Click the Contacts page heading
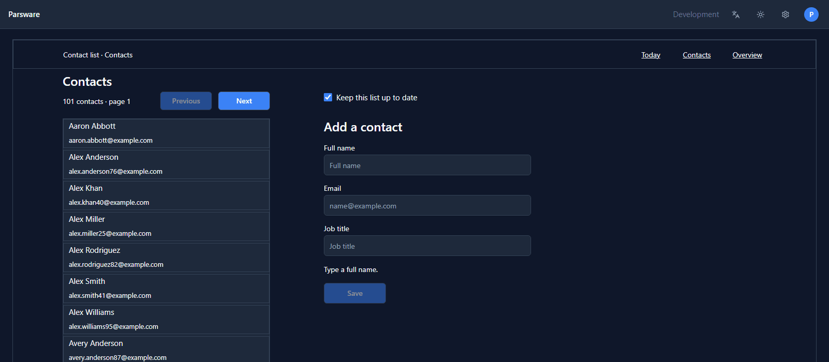The width and height of the screenshot is (829, 362). (x=87, y=82)
